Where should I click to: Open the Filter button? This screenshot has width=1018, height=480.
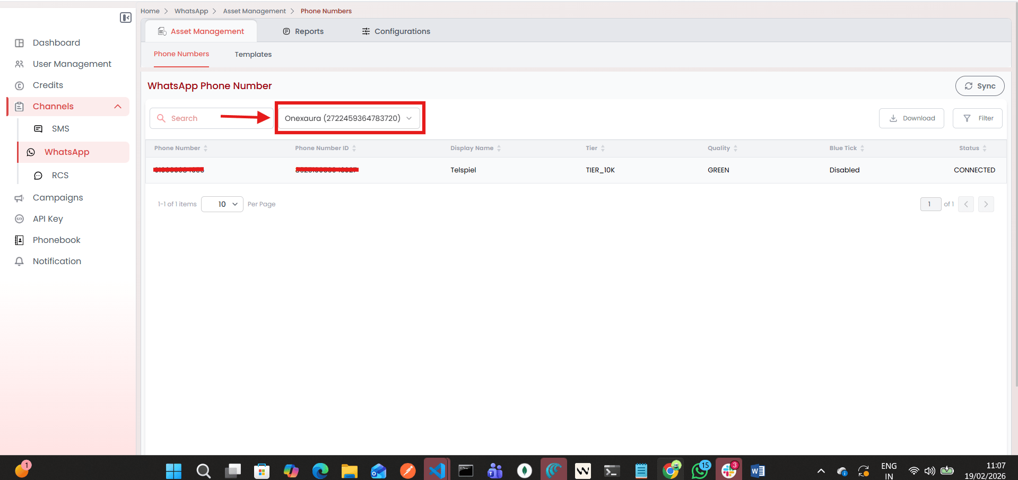point(978,118)
